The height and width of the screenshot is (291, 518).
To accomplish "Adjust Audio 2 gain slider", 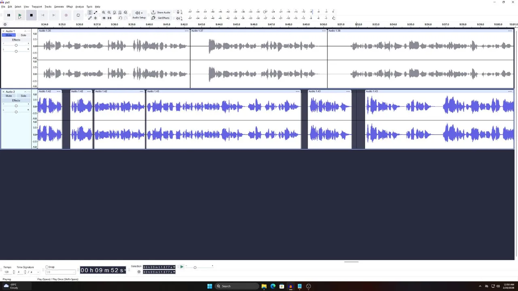I will (16, 106).
